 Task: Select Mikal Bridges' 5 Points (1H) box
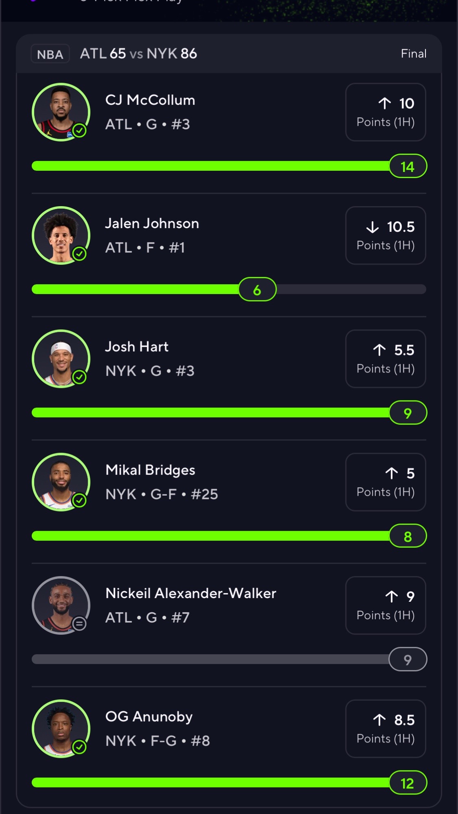click(x=386, y=482)
